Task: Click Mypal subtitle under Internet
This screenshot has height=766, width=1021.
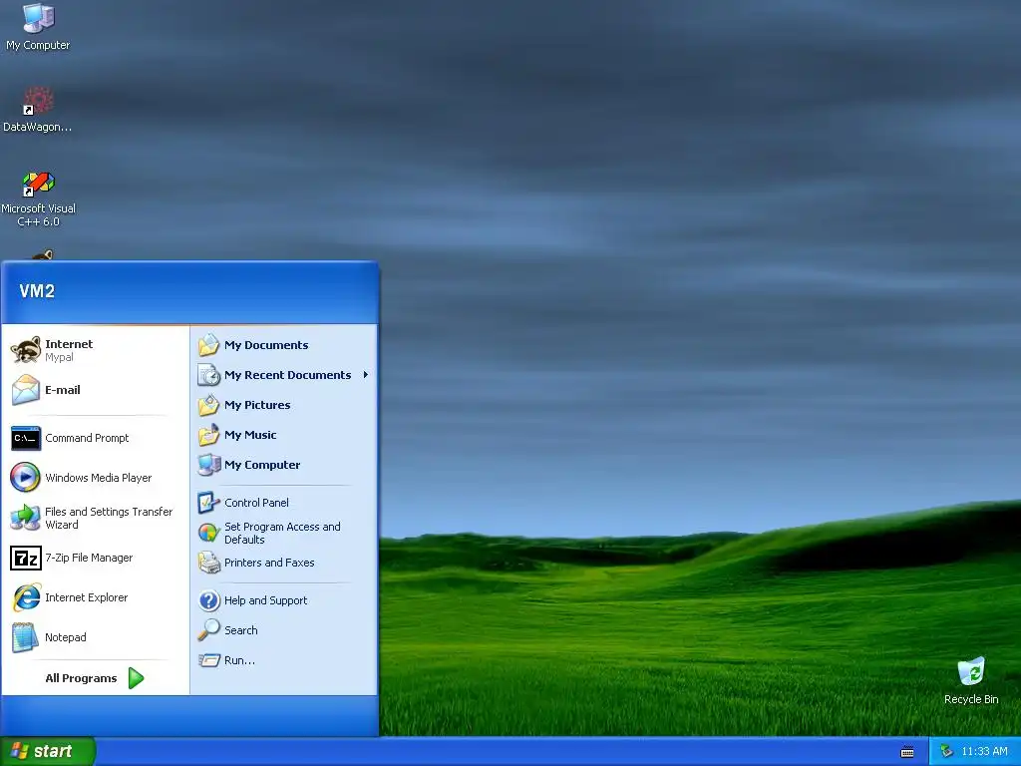Action: (59, 358)
